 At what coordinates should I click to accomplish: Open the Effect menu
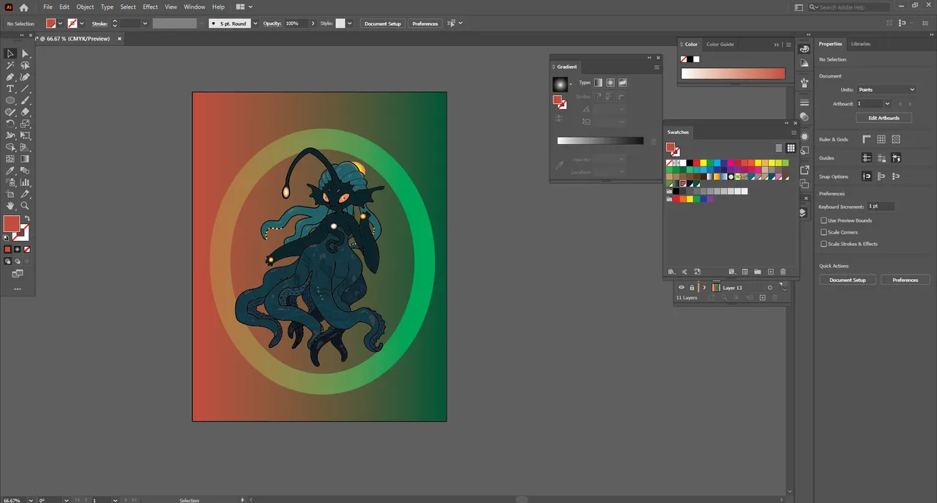pyautogui.click(x=150, y=7)
